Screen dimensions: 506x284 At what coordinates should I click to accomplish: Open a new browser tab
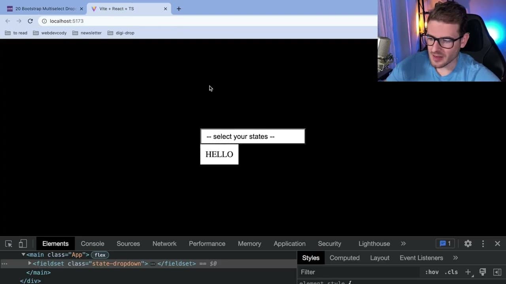[179, 9]
